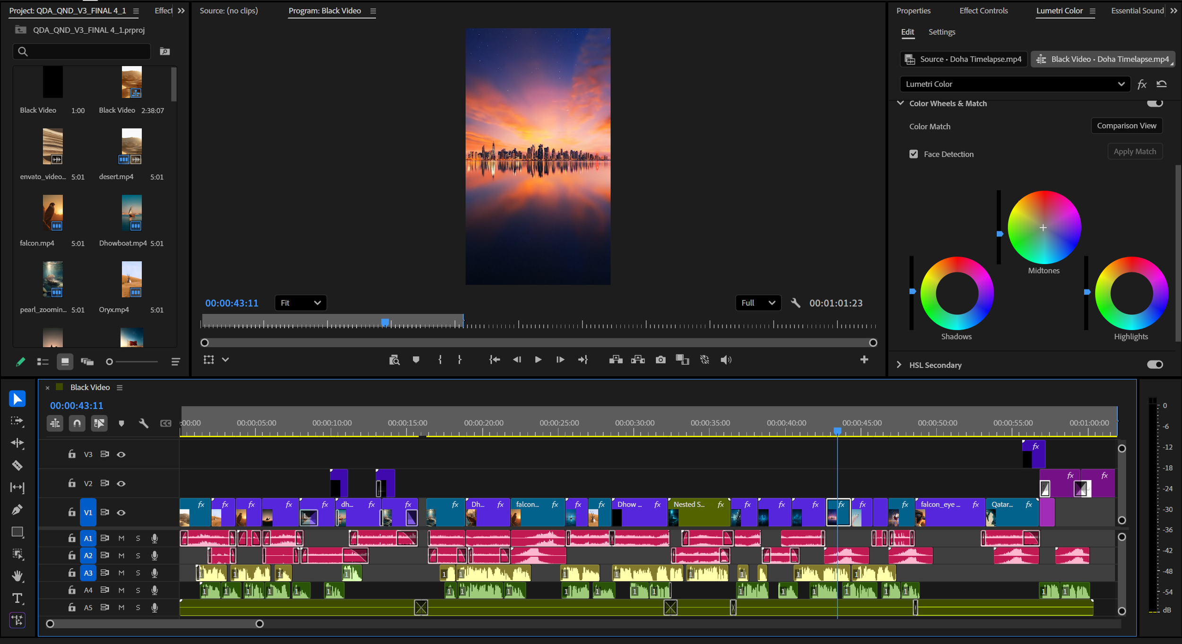Click Export Frame camera icon
Image resolution: width=1182 pixels, height=644 pixels.
(661, 360)
